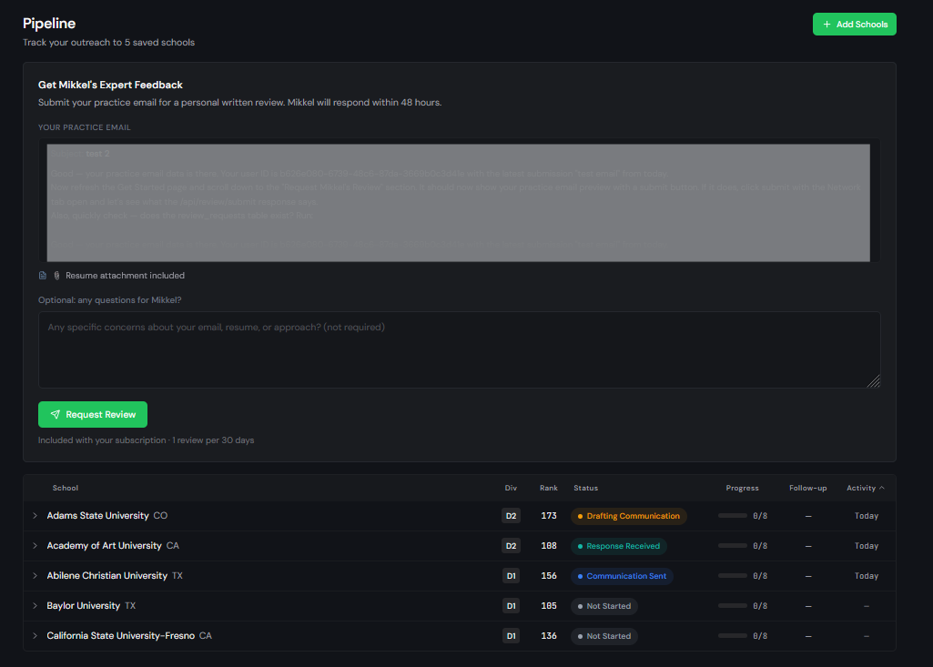Click the D1 badge for Baylor University
The image size is (933, 667).
point(511,606)
